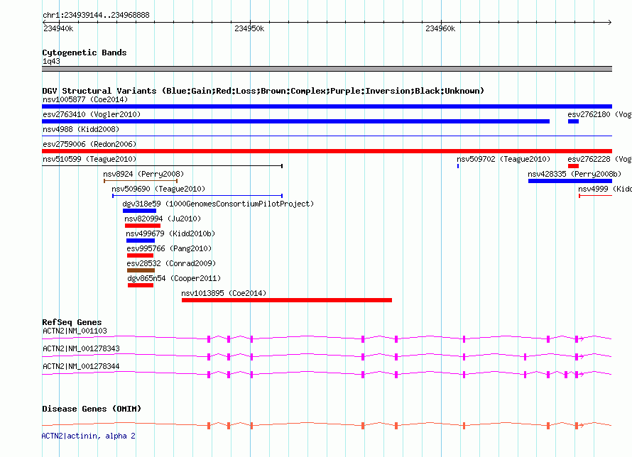Open the esv2759006 (Redon2006) label
Screen dimensions: 632x457
coord(89,144)
